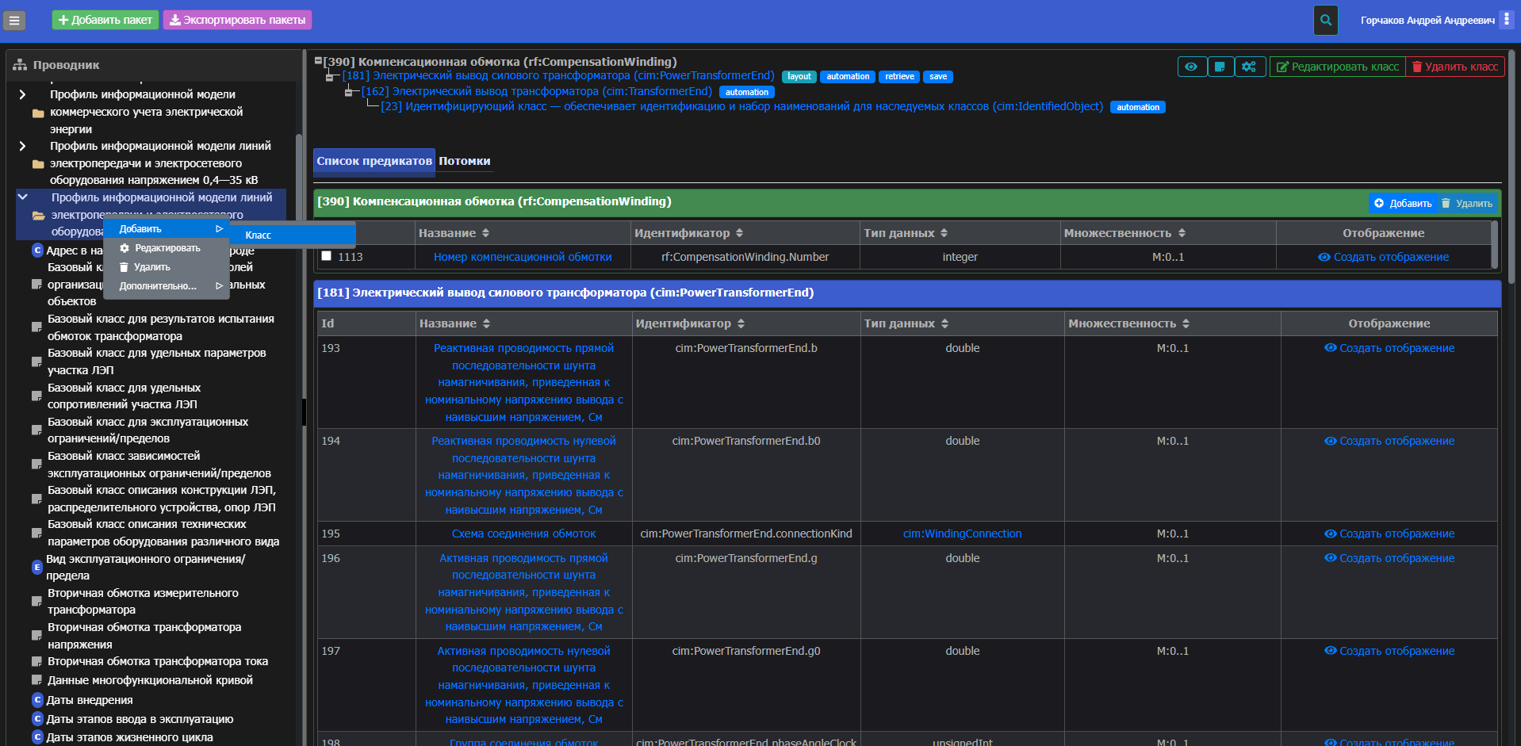This screenshot has width=1521, height=746.
Task: Select Удалить in context menu
Action: coord(167,267)
